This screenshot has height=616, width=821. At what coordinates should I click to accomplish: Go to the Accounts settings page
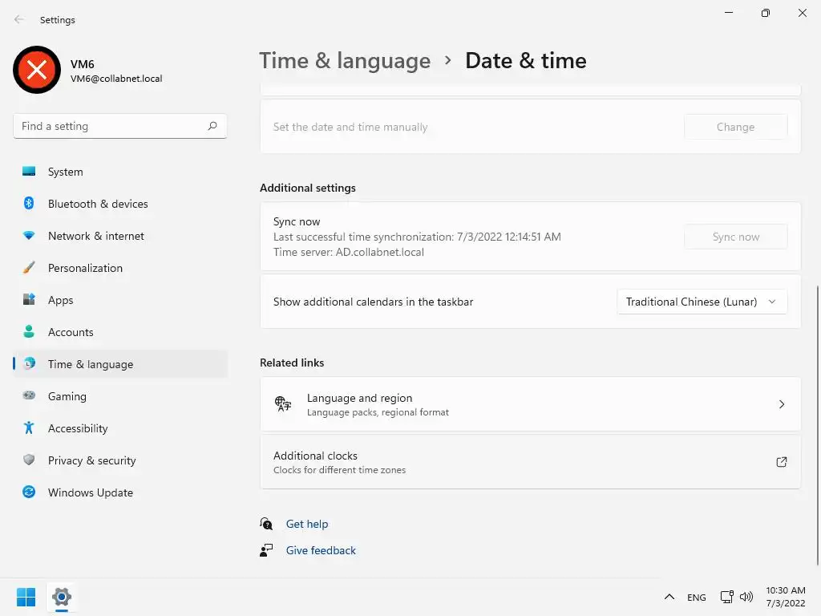(x=71, y=332)
